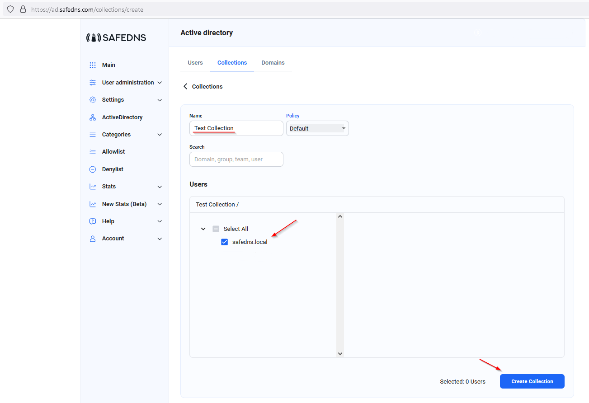589x403 pixels.
Task: Expand the Stats chevron
Action: point(160,187)
